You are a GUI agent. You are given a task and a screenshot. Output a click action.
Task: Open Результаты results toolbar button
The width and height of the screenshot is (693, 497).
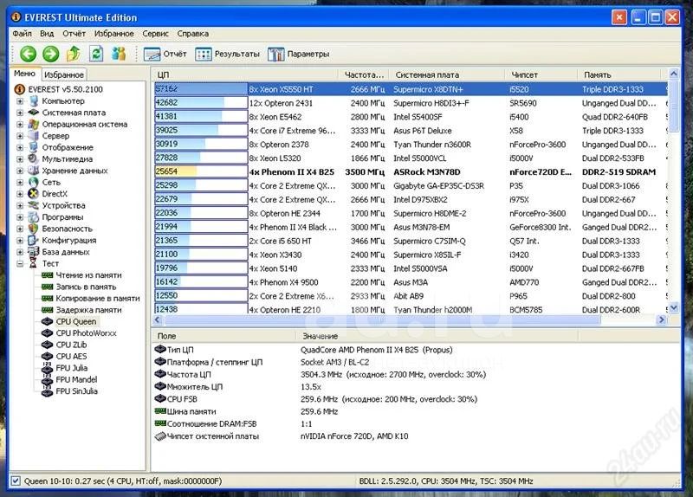(227, 54)
